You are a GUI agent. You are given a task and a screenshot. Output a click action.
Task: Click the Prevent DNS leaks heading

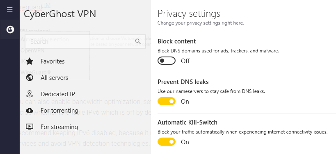click(183, 82)
